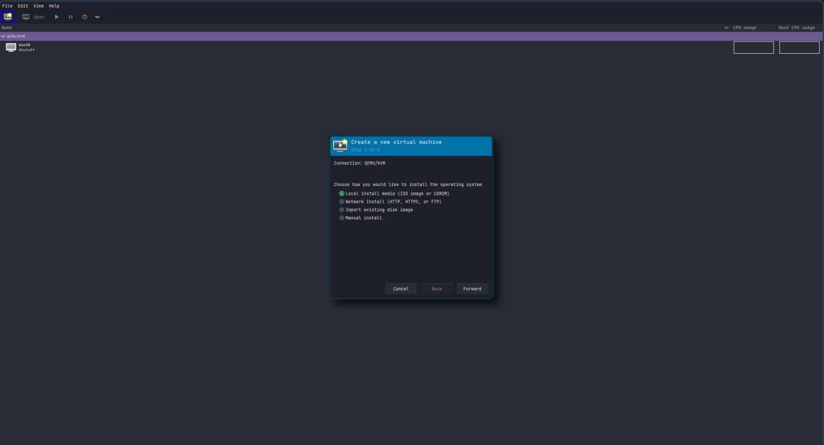Open the Edit menu
Image resolution: width=824 pixels, height=445 pixels.
coord(22,6)
